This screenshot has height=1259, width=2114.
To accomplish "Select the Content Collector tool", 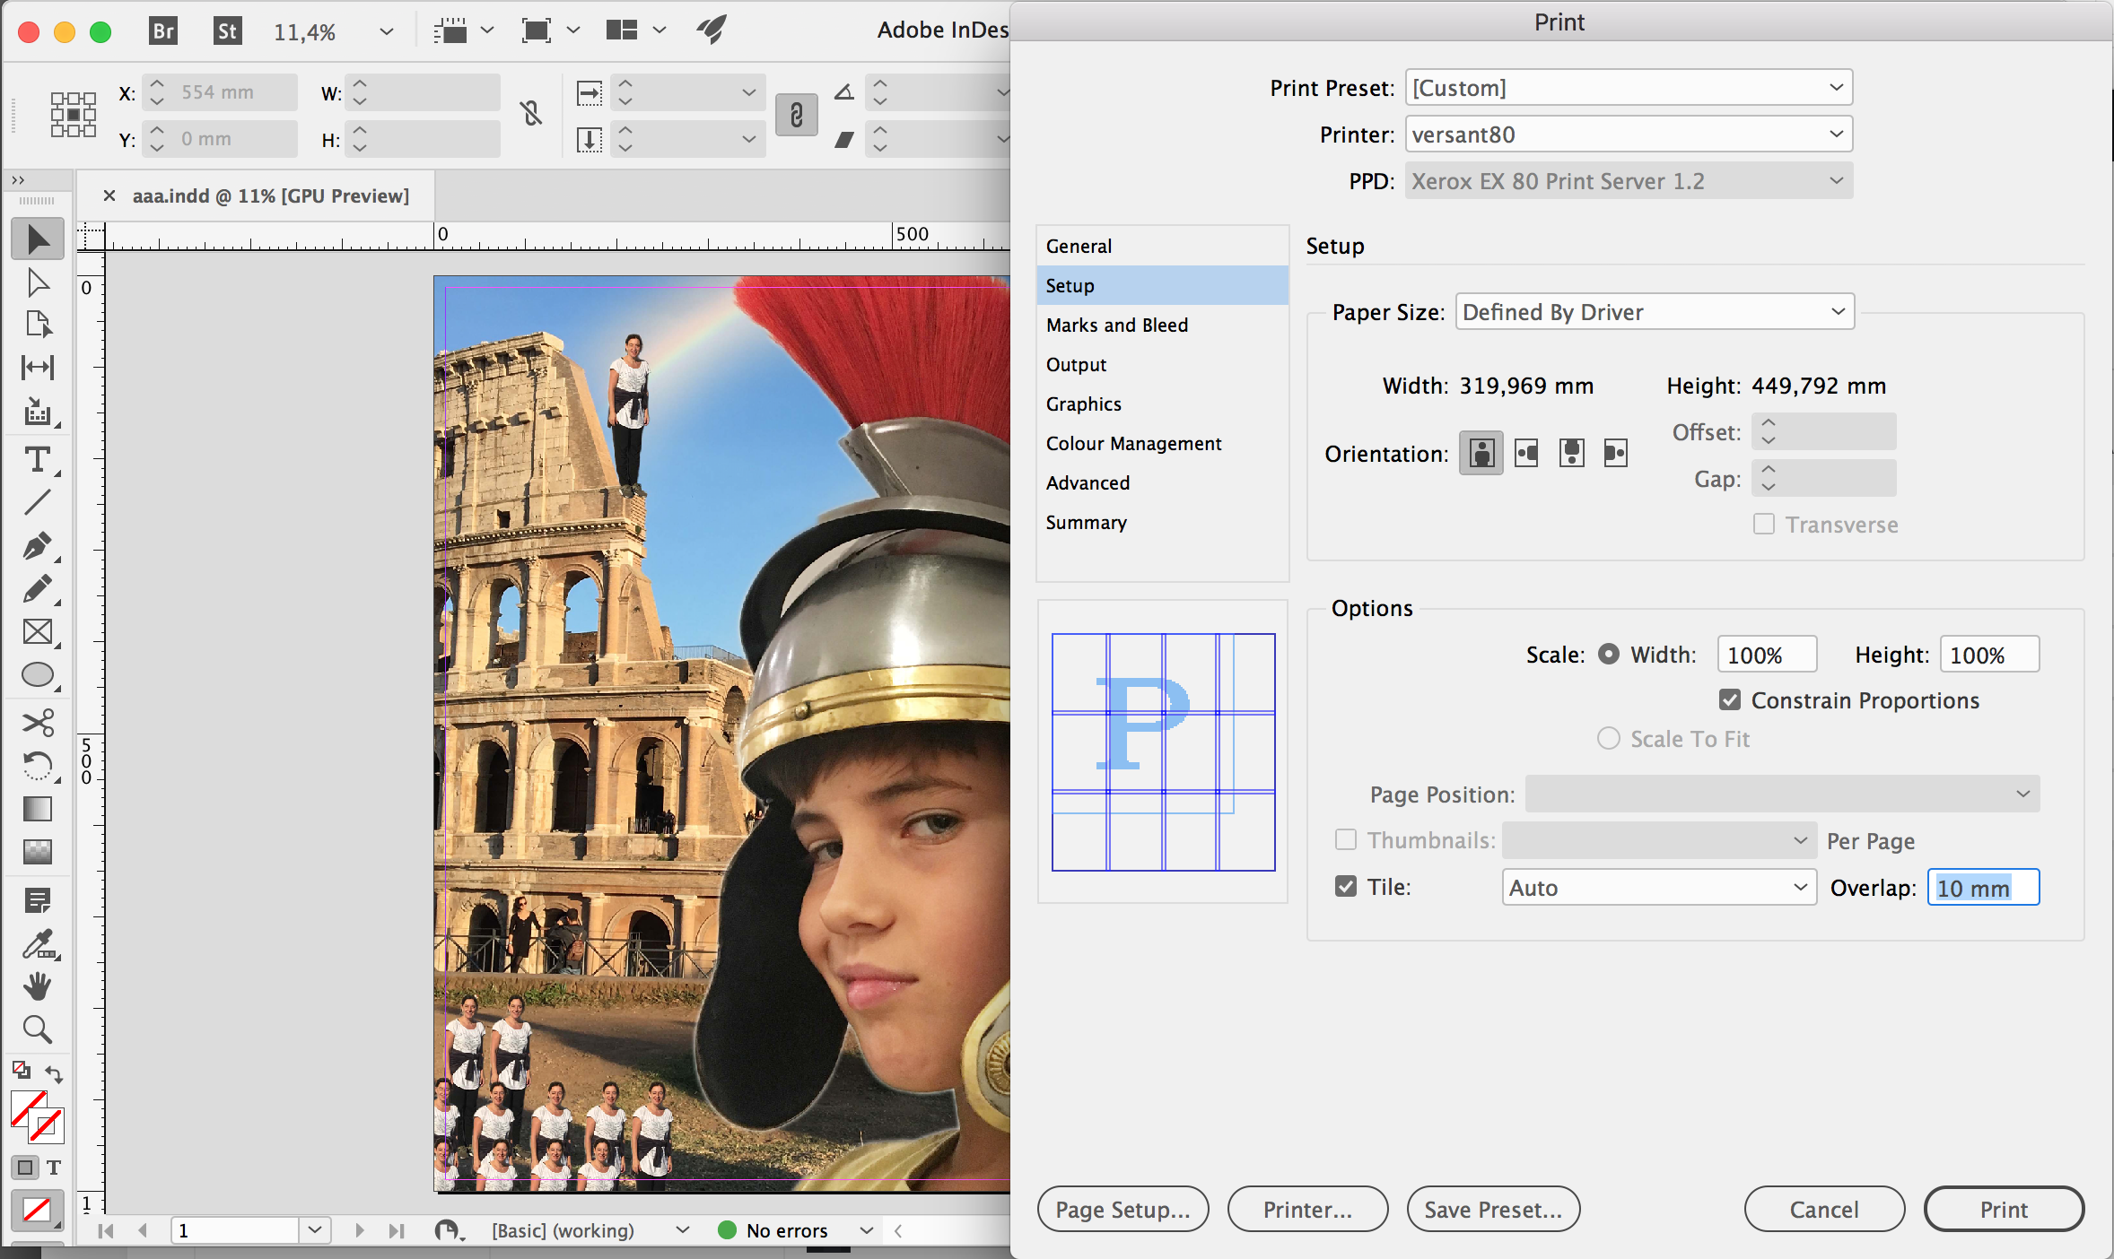I will coord(37,412).
